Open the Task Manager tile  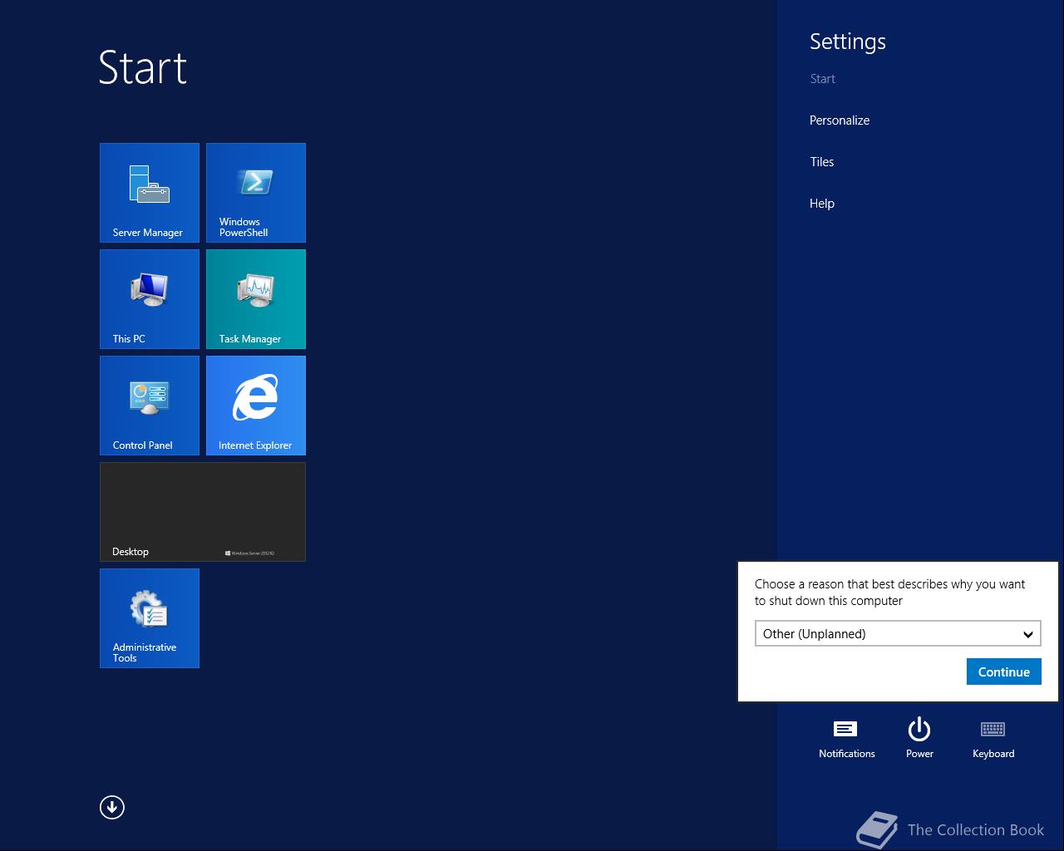pyautogui.click(x=256, y=299)
